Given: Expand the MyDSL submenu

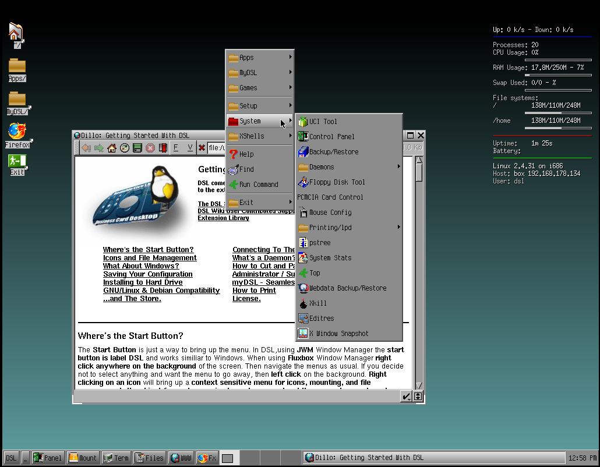Looking at the screenshot, I should [x=260, y=73].
